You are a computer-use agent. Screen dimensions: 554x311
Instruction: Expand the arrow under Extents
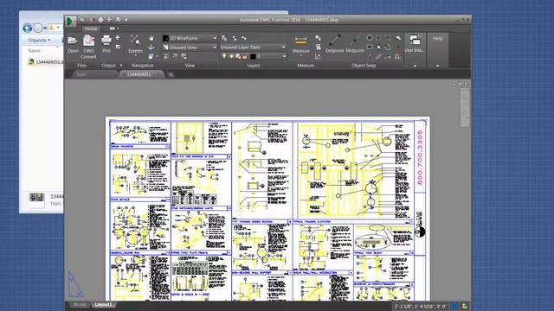coord(135,55)
